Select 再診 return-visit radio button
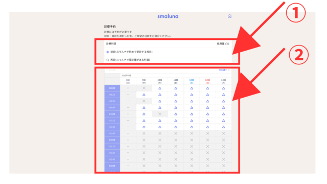 108,60
